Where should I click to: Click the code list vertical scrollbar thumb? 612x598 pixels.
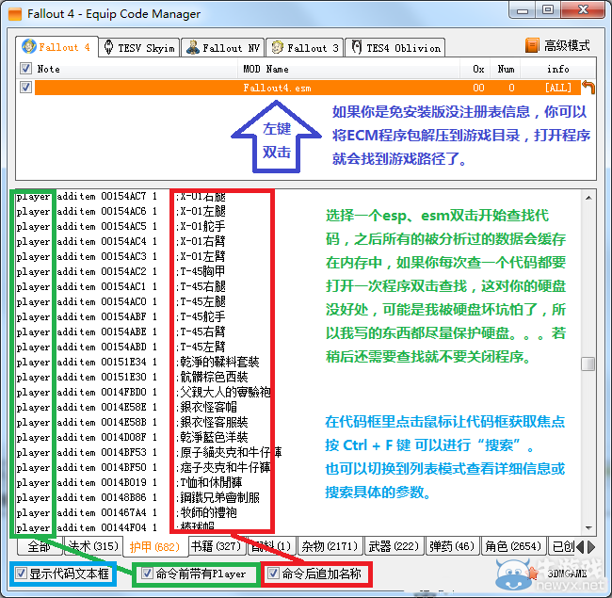pyautogui.click(x=588, y=364)
